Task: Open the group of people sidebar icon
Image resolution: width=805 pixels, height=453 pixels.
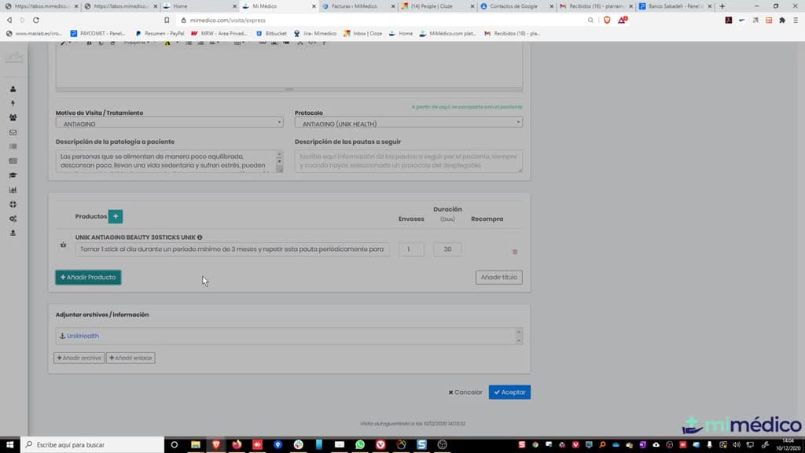Action: (x=13, y=118)
